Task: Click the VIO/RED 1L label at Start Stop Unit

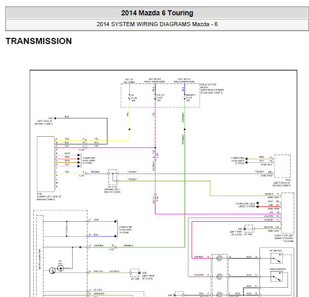Action: (271, 220)
